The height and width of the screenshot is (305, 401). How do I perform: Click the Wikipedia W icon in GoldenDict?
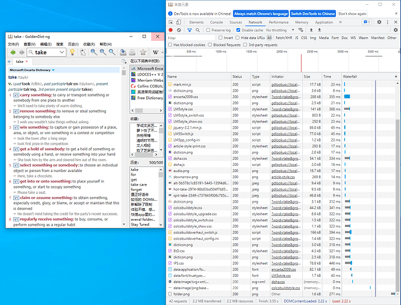pos(155,52)
